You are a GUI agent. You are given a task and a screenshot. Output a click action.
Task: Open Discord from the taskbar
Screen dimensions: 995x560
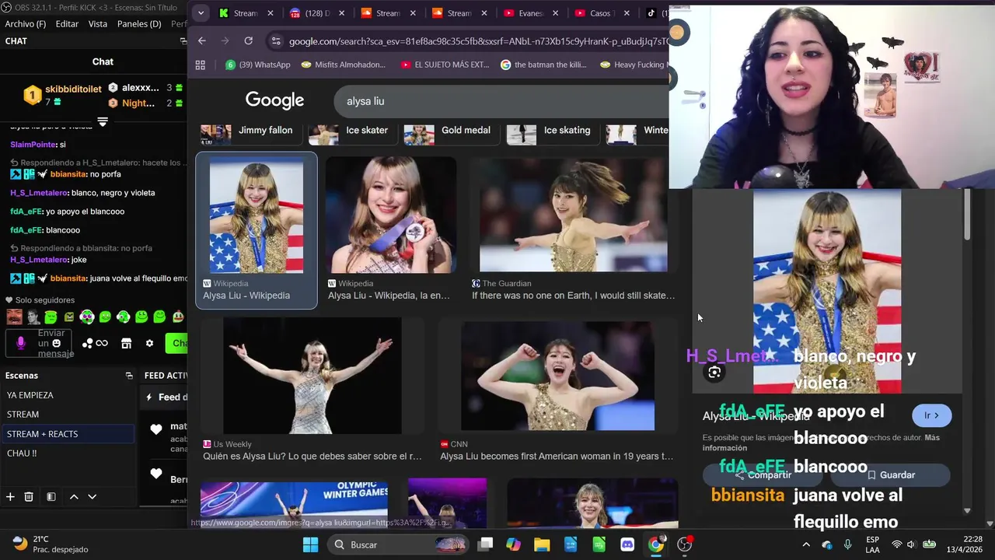coord(627,544)
